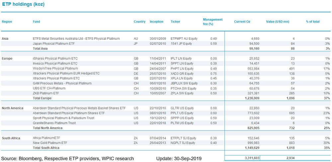Image resolution: width=332 pixels, height=162 pixels.
Task: Click ticker 'JBPLUX SW Equity'
Action: coord(184,83)
